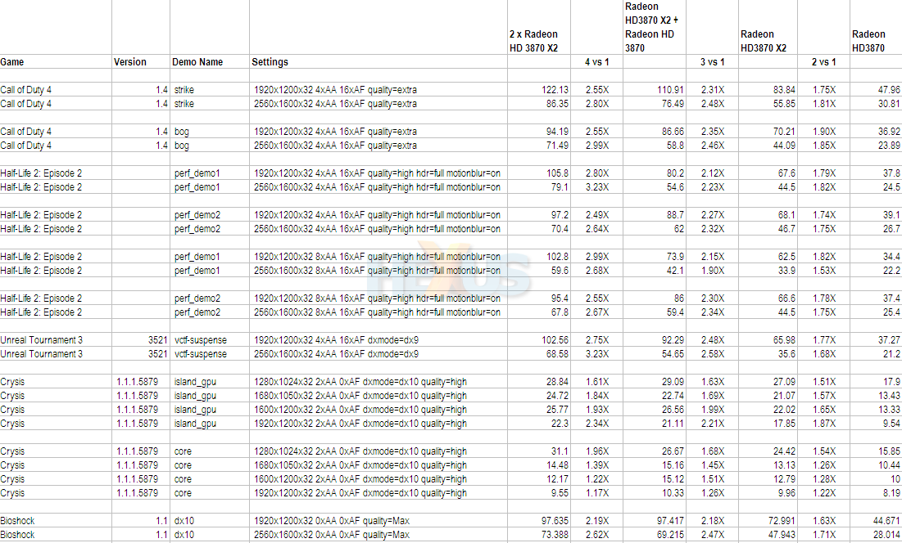Screen dimensions: 902x543
Task: Select the 9.55 cell
Action: pyautogui.click(x=538, y=493)
